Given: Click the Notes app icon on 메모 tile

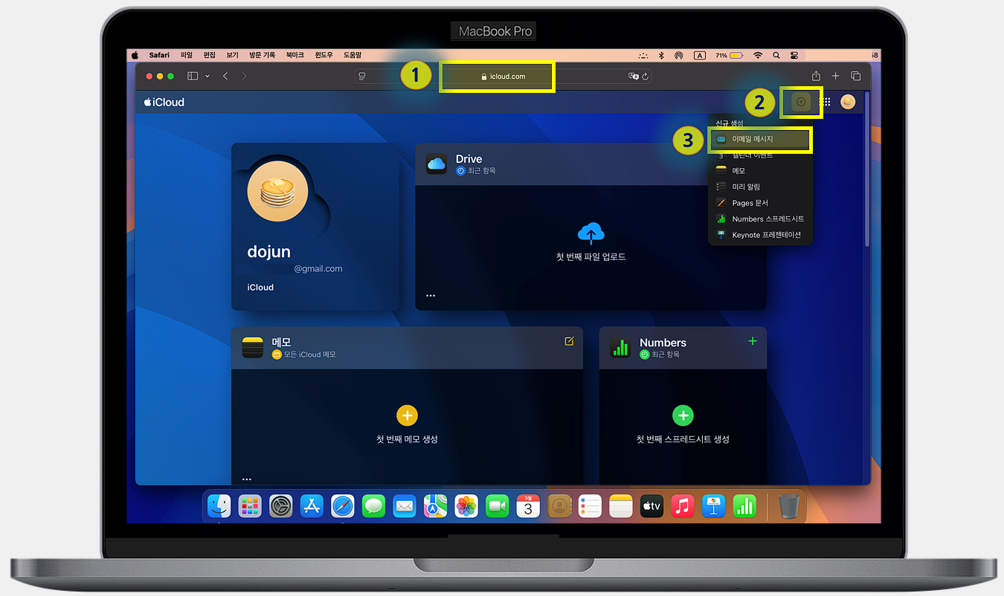Looking at the screenshot, I should click(253, 347).
